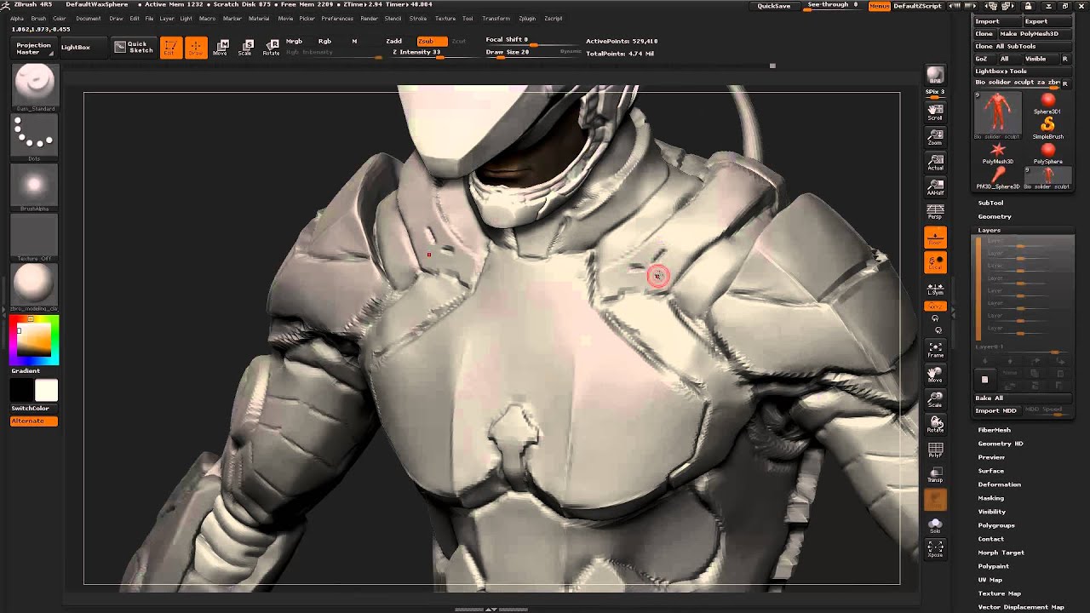Select the Zoom canvas icon

935,137
